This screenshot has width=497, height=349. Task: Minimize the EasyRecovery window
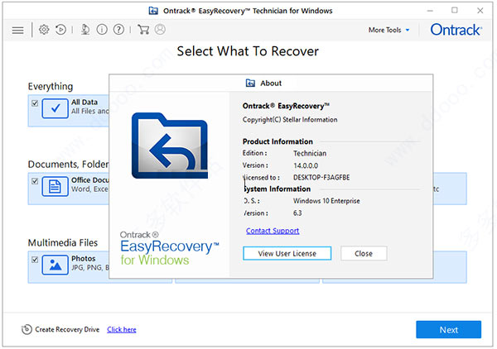pyautogui.click(x=430, y=11)
